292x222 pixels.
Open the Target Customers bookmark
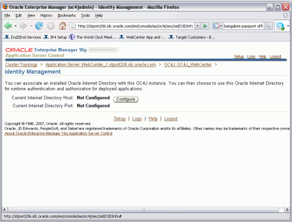(x=192, y=37)
